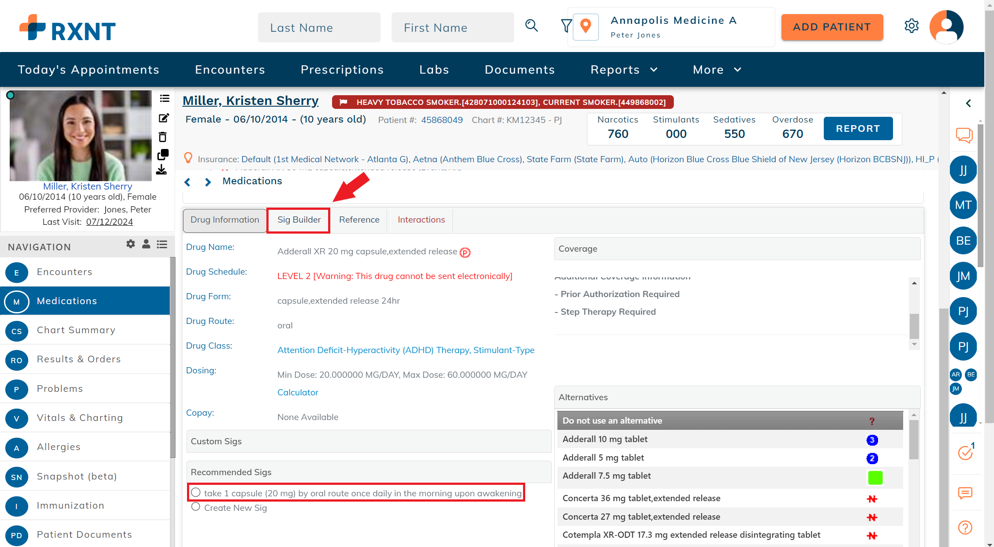This screenshot has height=547, width=994.
Task: Click the blue 2 badge for Adderall 5 mg tablet
Action: coord(872,458)
